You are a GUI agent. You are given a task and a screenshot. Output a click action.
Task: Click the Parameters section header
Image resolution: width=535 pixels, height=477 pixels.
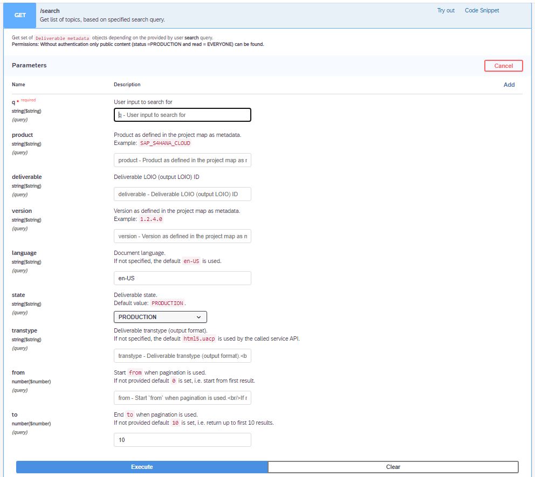click(x=29, y=65)
